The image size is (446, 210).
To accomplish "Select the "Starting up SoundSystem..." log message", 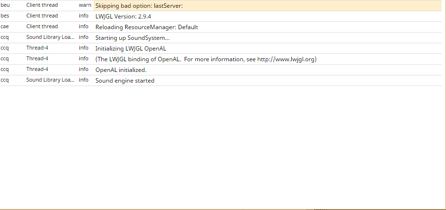I will point(132,38).
